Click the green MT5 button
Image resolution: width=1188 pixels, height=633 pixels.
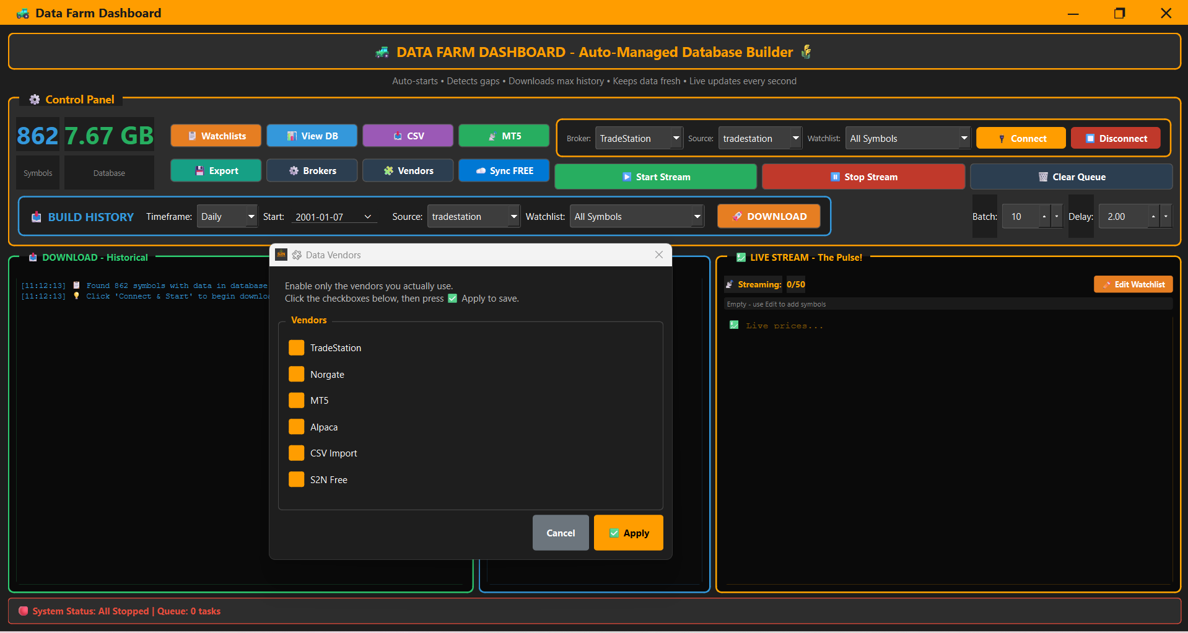pyautogui.click(x=504, y=136)
